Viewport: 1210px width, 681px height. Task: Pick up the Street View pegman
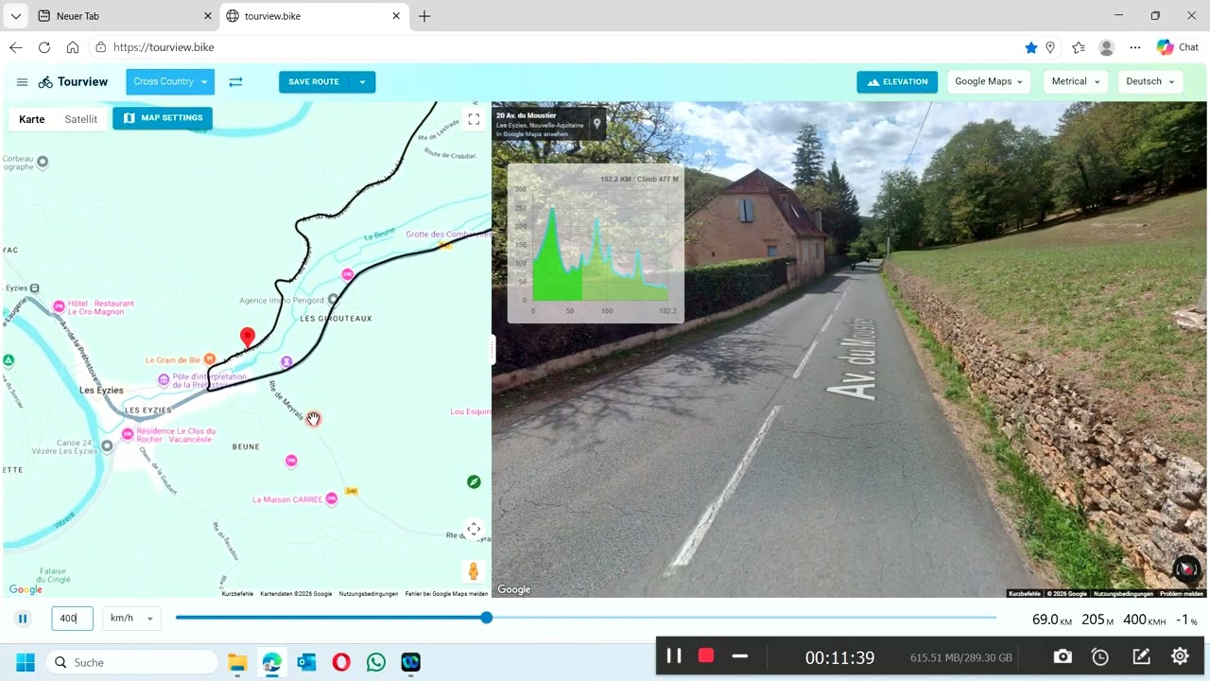click(474, 571)
